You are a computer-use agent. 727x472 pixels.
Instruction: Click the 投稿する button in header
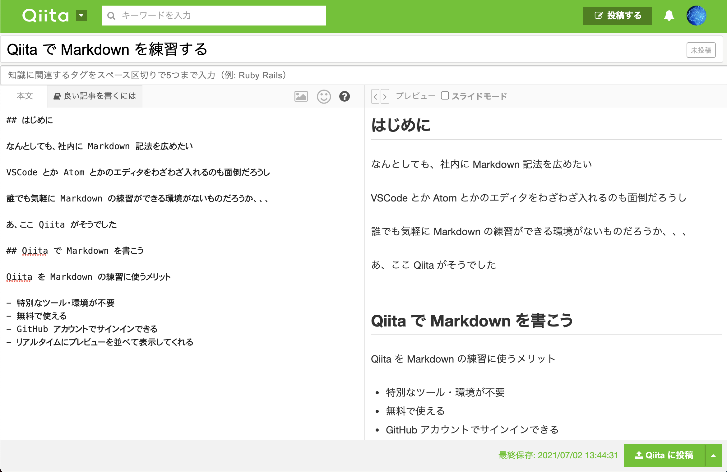pos(618,15)
